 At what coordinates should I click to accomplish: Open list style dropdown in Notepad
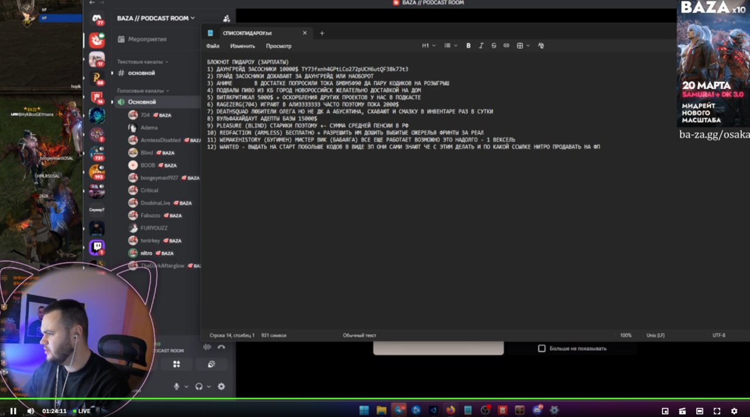(451, 46)
